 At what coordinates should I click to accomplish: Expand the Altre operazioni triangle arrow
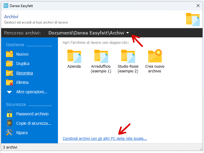click(x=9, y=92)
